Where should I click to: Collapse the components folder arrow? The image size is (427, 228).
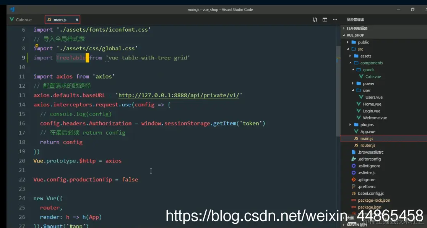350,63
